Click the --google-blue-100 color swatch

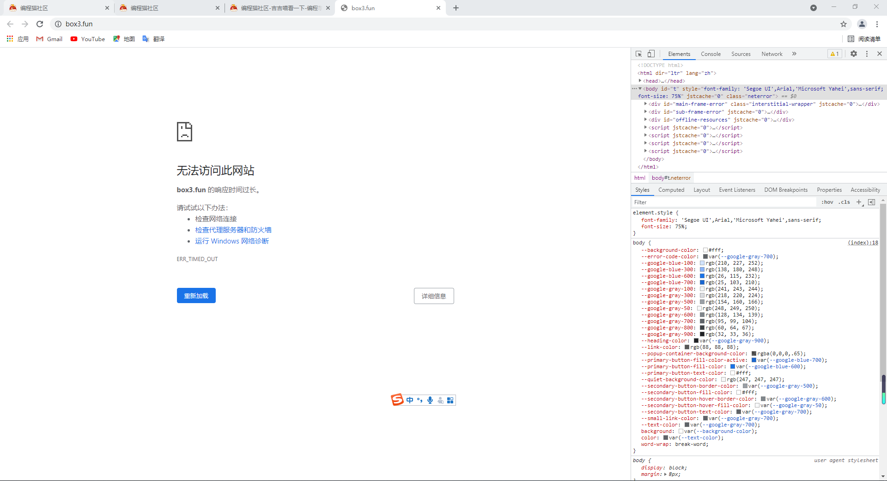[x=702, y=263]
